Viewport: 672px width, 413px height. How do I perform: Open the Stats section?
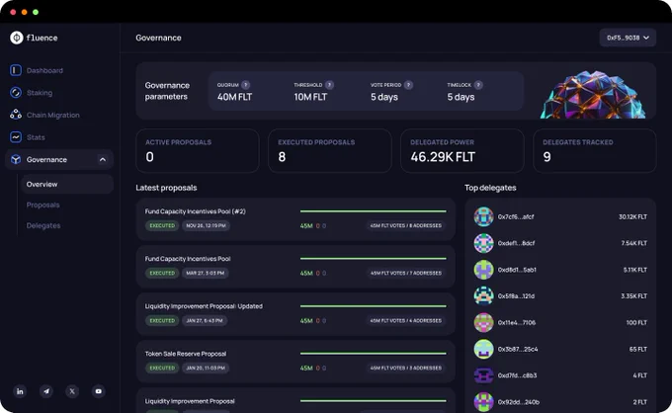(36, 137)
